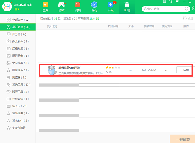The width and height of the screenshot is (195, 143).
Task: Sort by 使用频率 column header
Action: tap(167, 27)
